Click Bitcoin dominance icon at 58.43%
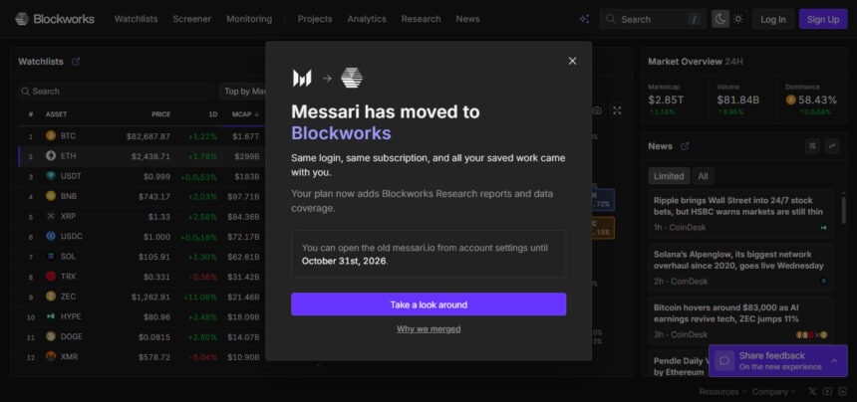This screenshot has height=402, width=857. coord(790,100)
